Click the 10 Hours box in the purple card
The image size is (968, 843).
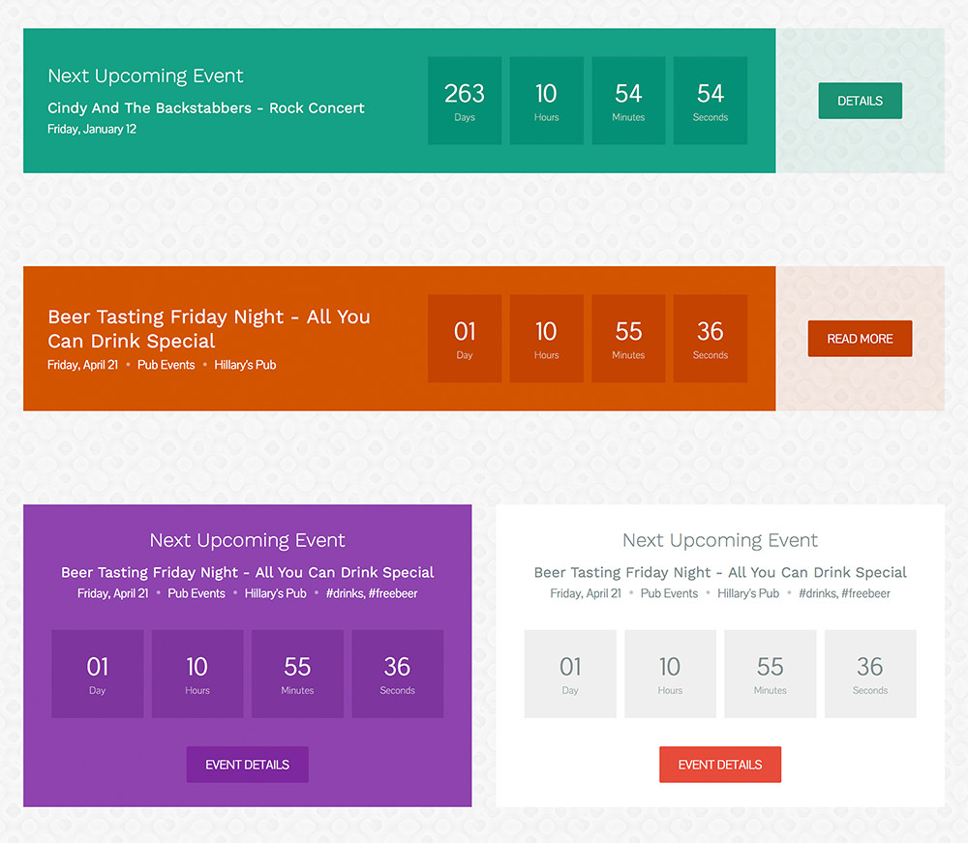click(197, 674)
